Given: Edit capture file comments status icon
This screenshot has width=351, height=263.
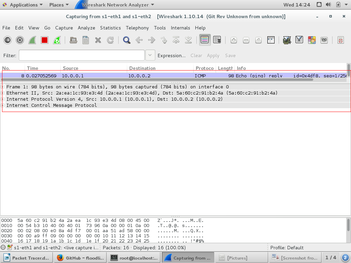Looking at the screenshot, I should [x=10, y=247].
